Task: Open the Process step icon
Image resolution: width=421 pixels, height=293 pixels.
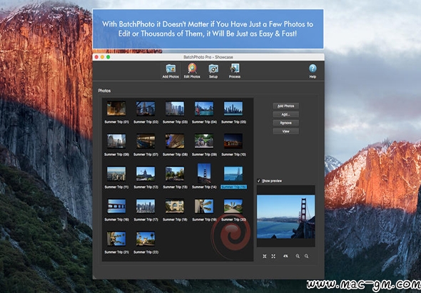Action: click(x=235, y=71)
